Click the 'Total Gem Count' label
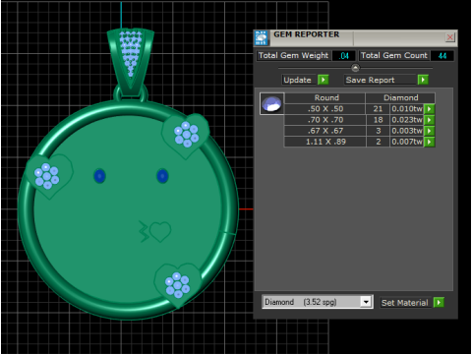This screenshot has height=354, width=472. [394, 55]
